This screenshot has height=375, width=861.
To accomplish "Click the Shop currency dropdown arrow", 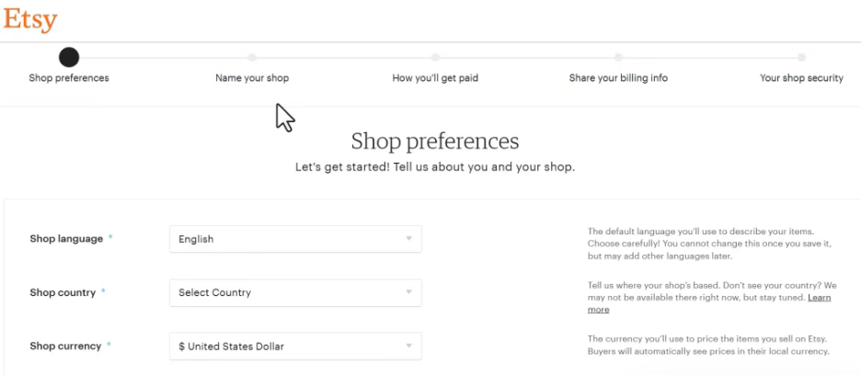I will pos(408,346).
